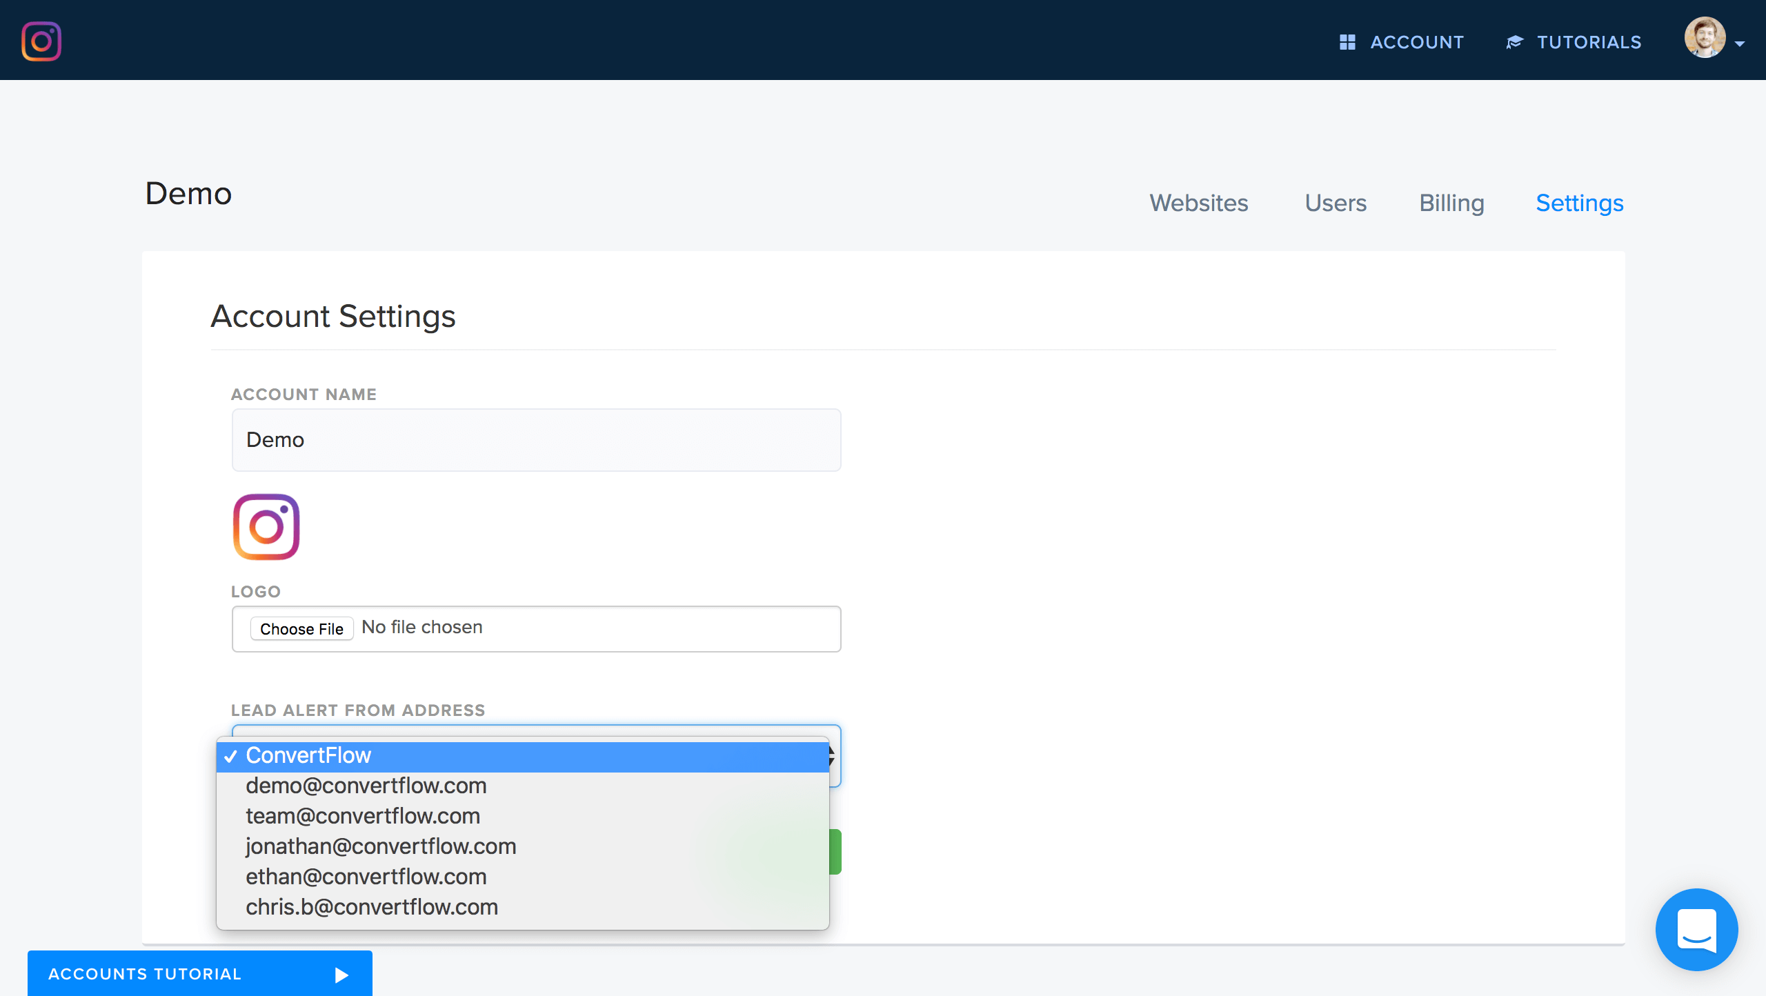Select chris.b@convertflow.com option

click(x=372, y=908)
